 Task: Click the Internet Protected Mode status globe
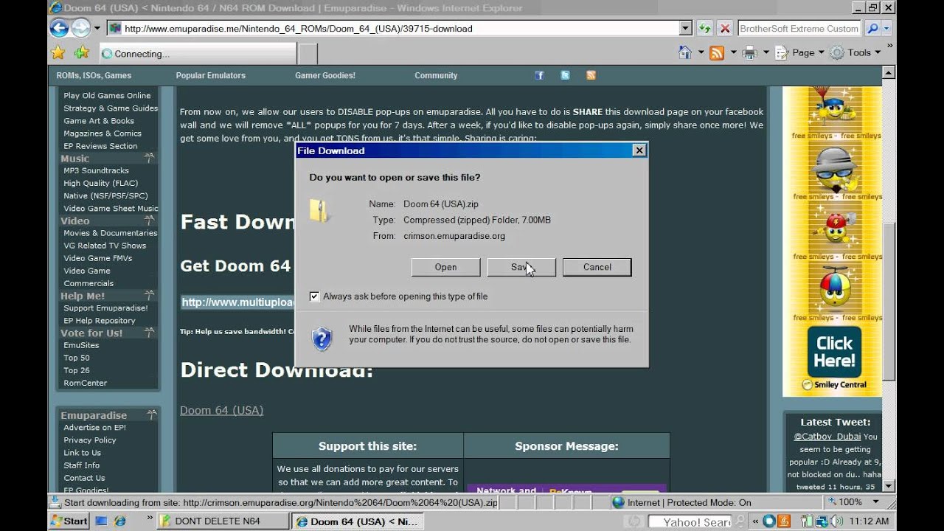pos(618,502)
